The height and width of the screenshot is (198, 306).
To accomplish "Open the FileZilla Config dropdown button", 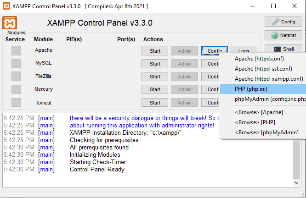I will coord(210,77).
